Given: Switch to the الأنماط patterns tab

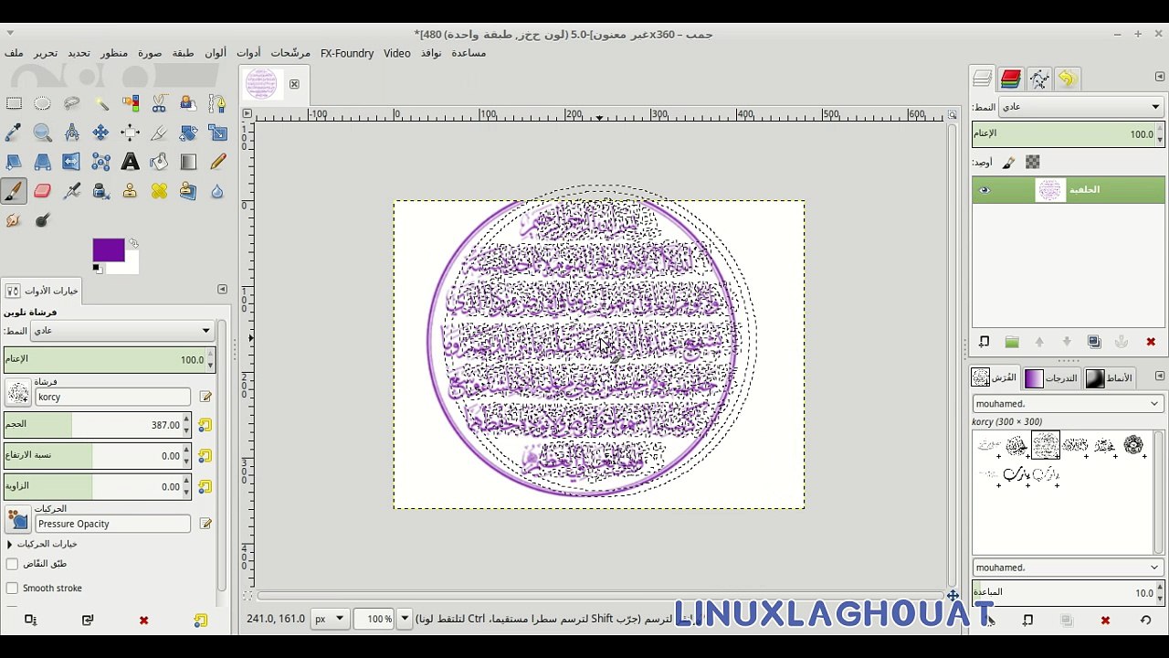Looking at the screenshot, I should (1110, 377).
